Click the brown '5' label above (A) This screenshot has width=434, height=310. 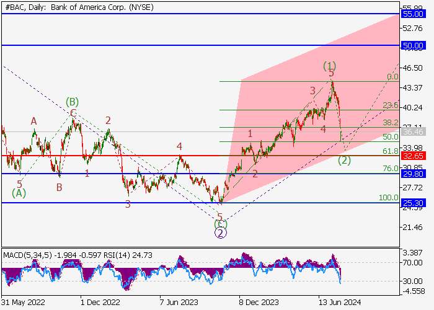pyautogui.click(x=19, y=184)
